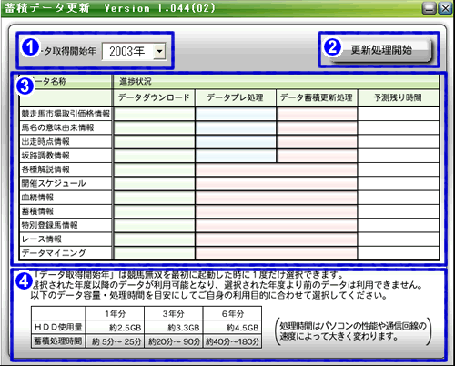Click the 3年分 column heading

click(x=174, y=313)
